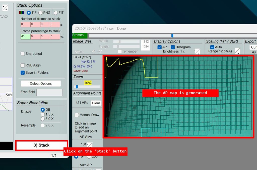Click the 3) Stack button
This screenshot has height=170, width=257.
coord(42,145)
